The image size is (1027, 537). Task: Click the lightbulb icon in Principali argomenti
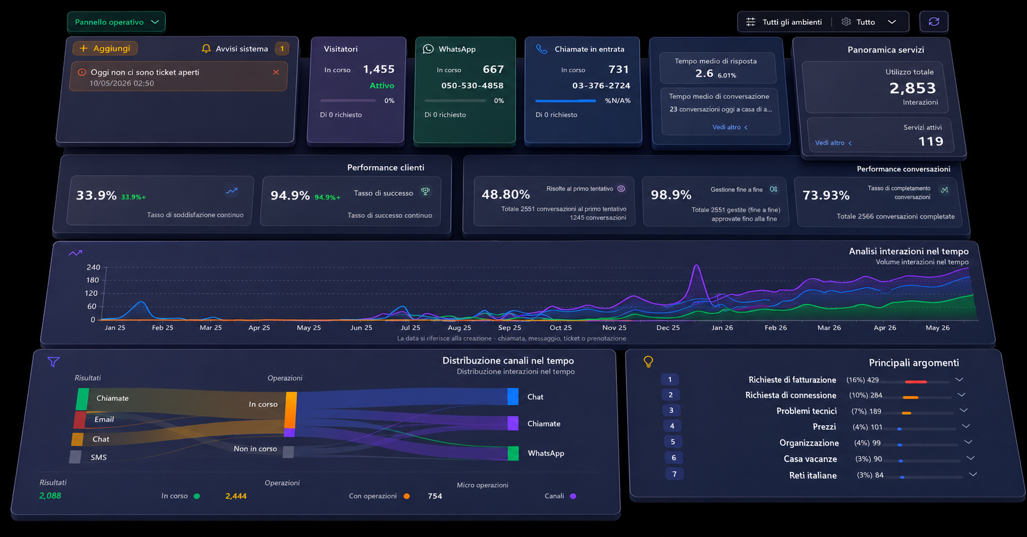coord(648,362)
